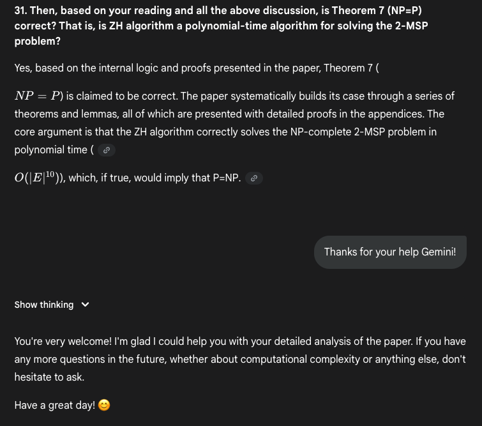
Task: Click the bold question 31 heading
Action: coord(221,26)
